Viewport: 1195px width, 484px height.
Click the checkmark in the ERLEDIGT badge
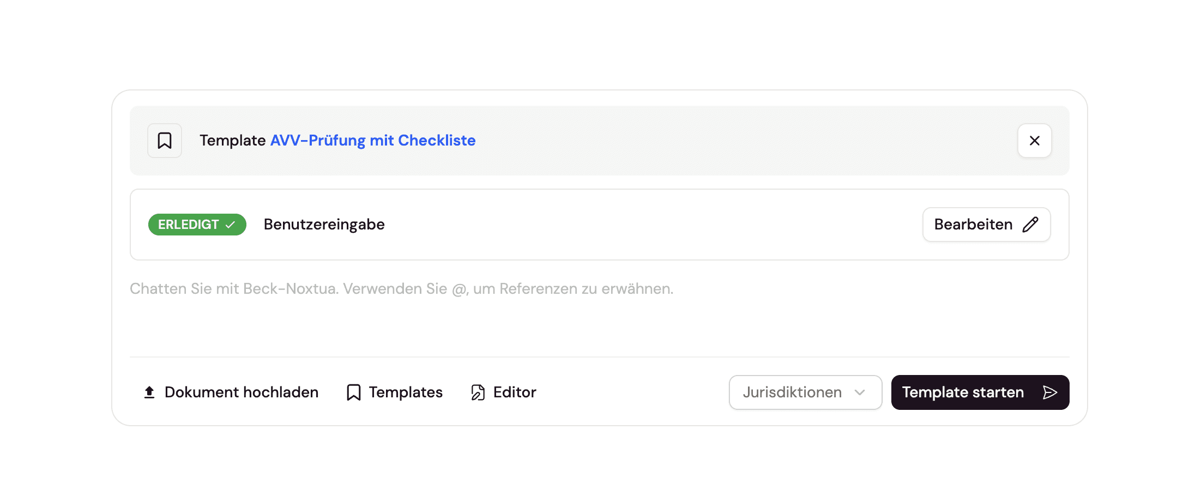tap(231, 225)
